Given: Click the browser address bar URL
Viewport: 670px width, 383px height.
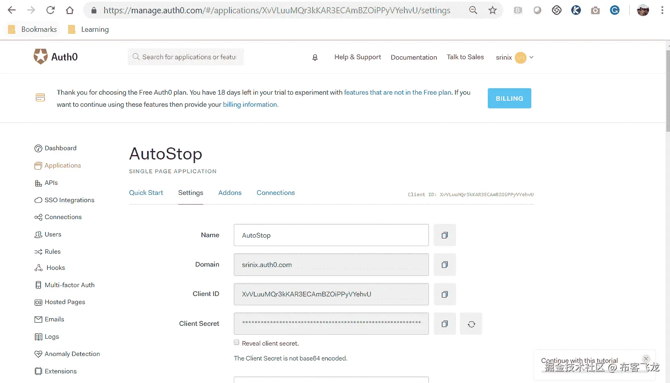Looking at the screenshot, I should 277,10.
